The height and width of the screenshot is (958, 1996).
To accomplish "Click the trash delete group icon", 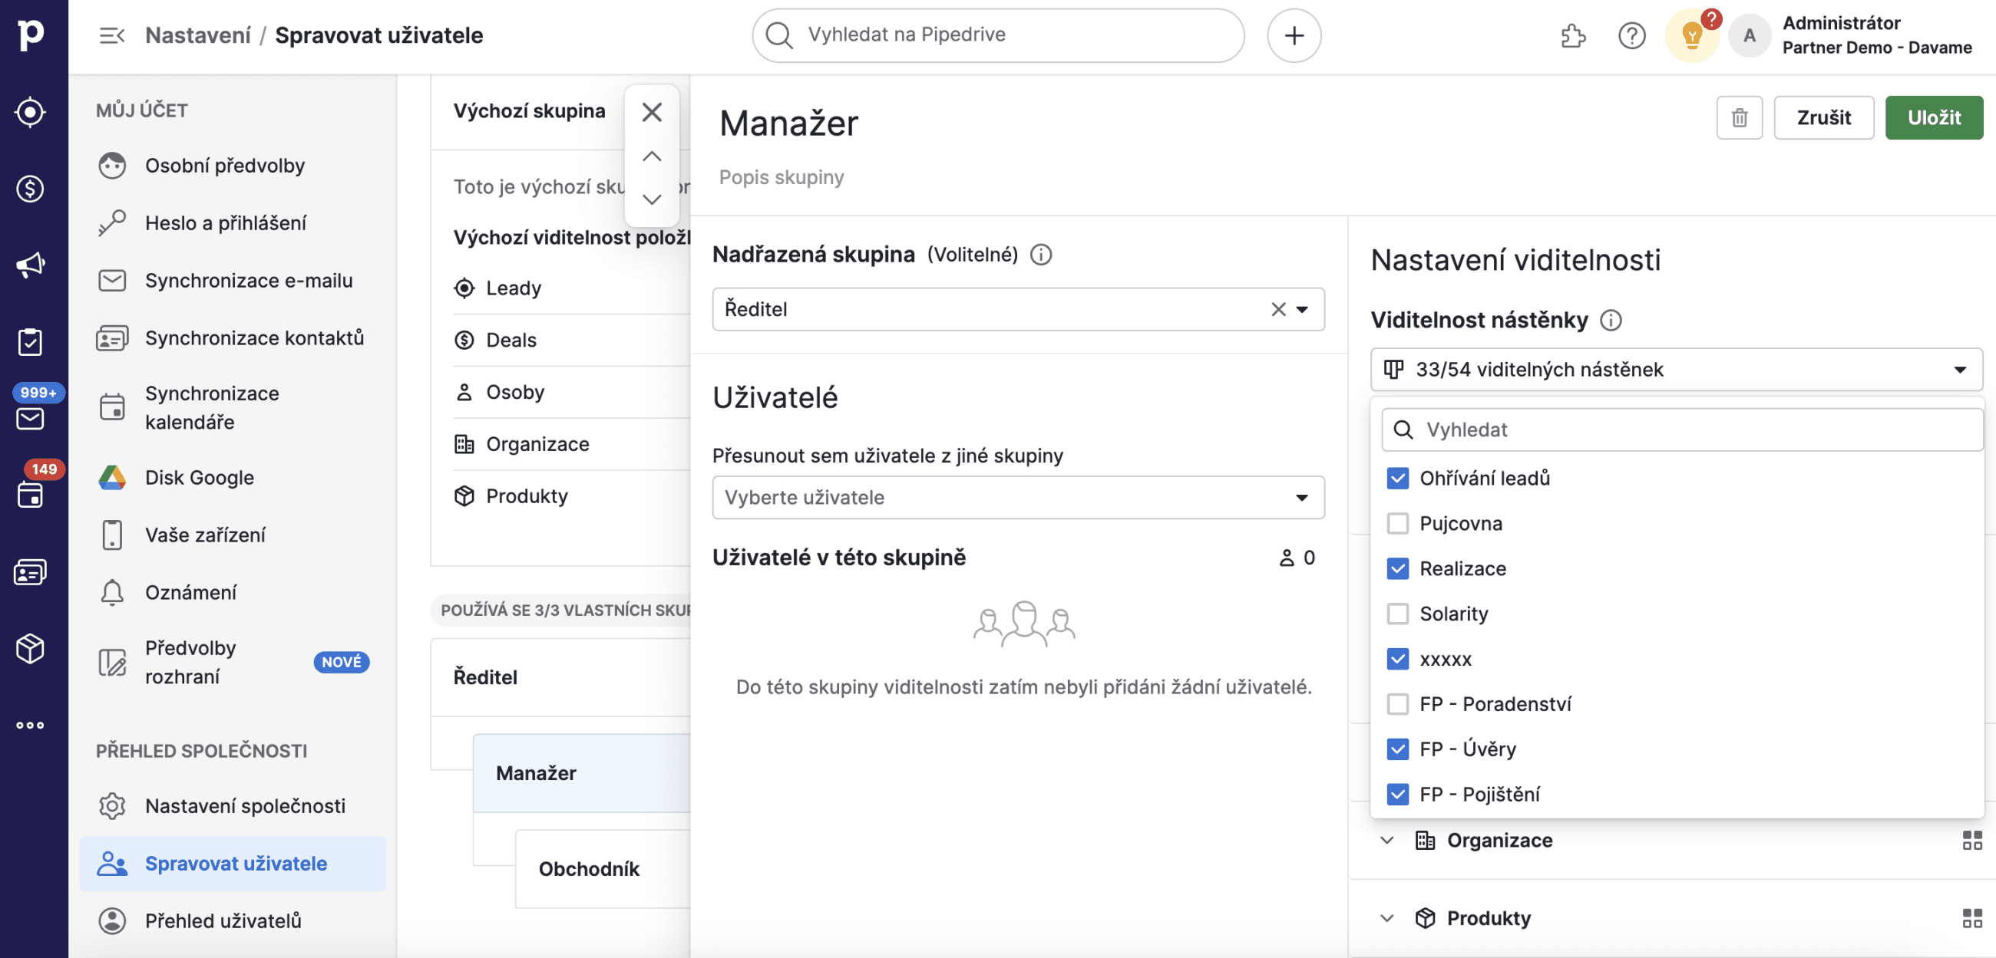I will (x=1739, y=117).
